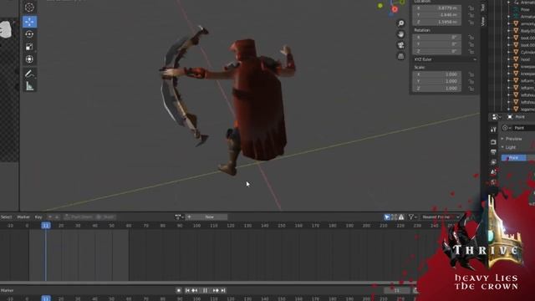Click the Zoom view magnifier icon
535x301 pixels.
pos(401,23)
